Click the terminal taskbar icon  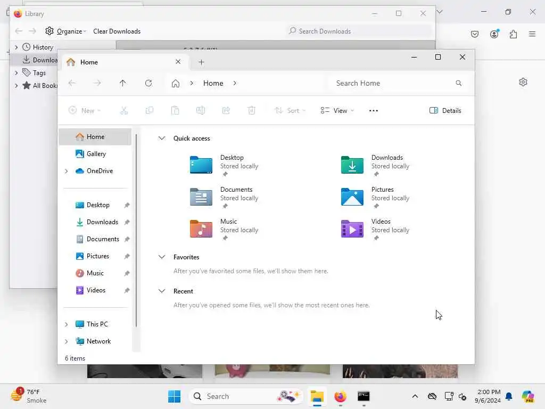pyautogui.click(x=364, y=396)
